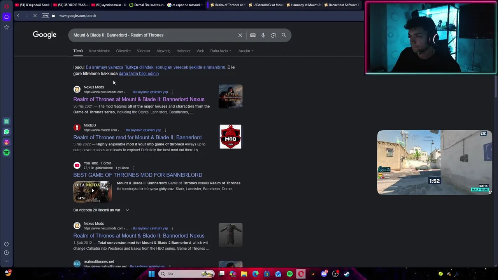Switch to 'UIExtenderEx at Mount' browser tab
498x280 pixels.
click(x=265, y=5)
